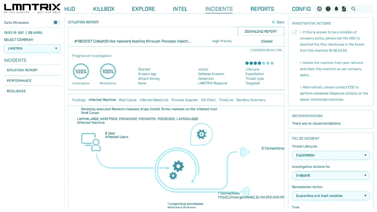Open the Sandbox Summary tab

[251, 100]
